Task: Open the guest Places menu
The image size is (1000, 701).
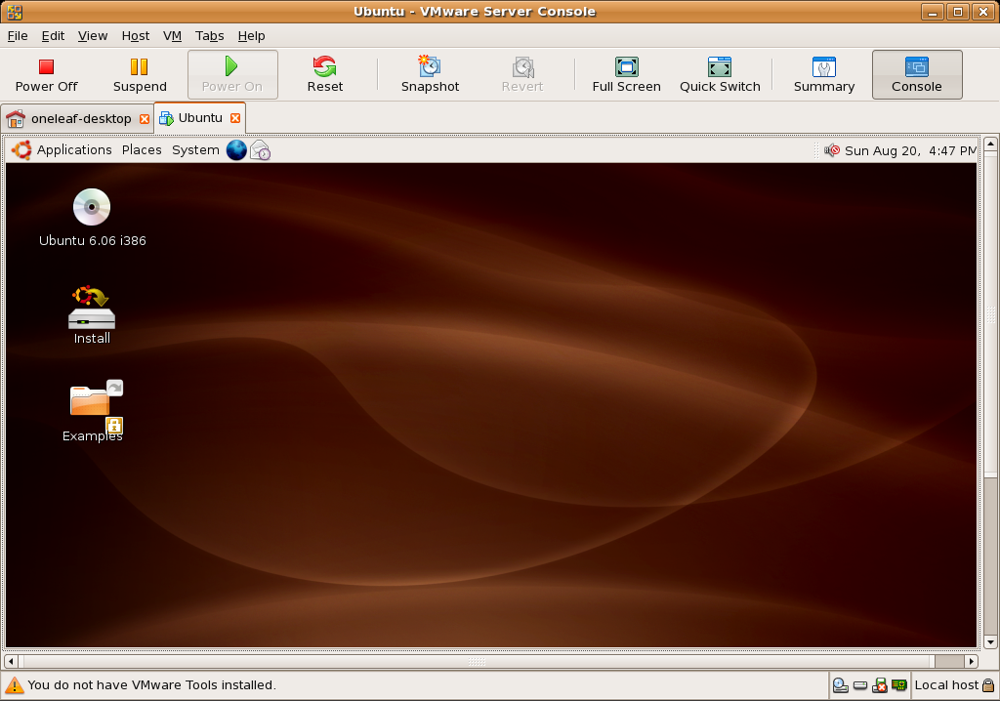Action: (x=142, y=150)
